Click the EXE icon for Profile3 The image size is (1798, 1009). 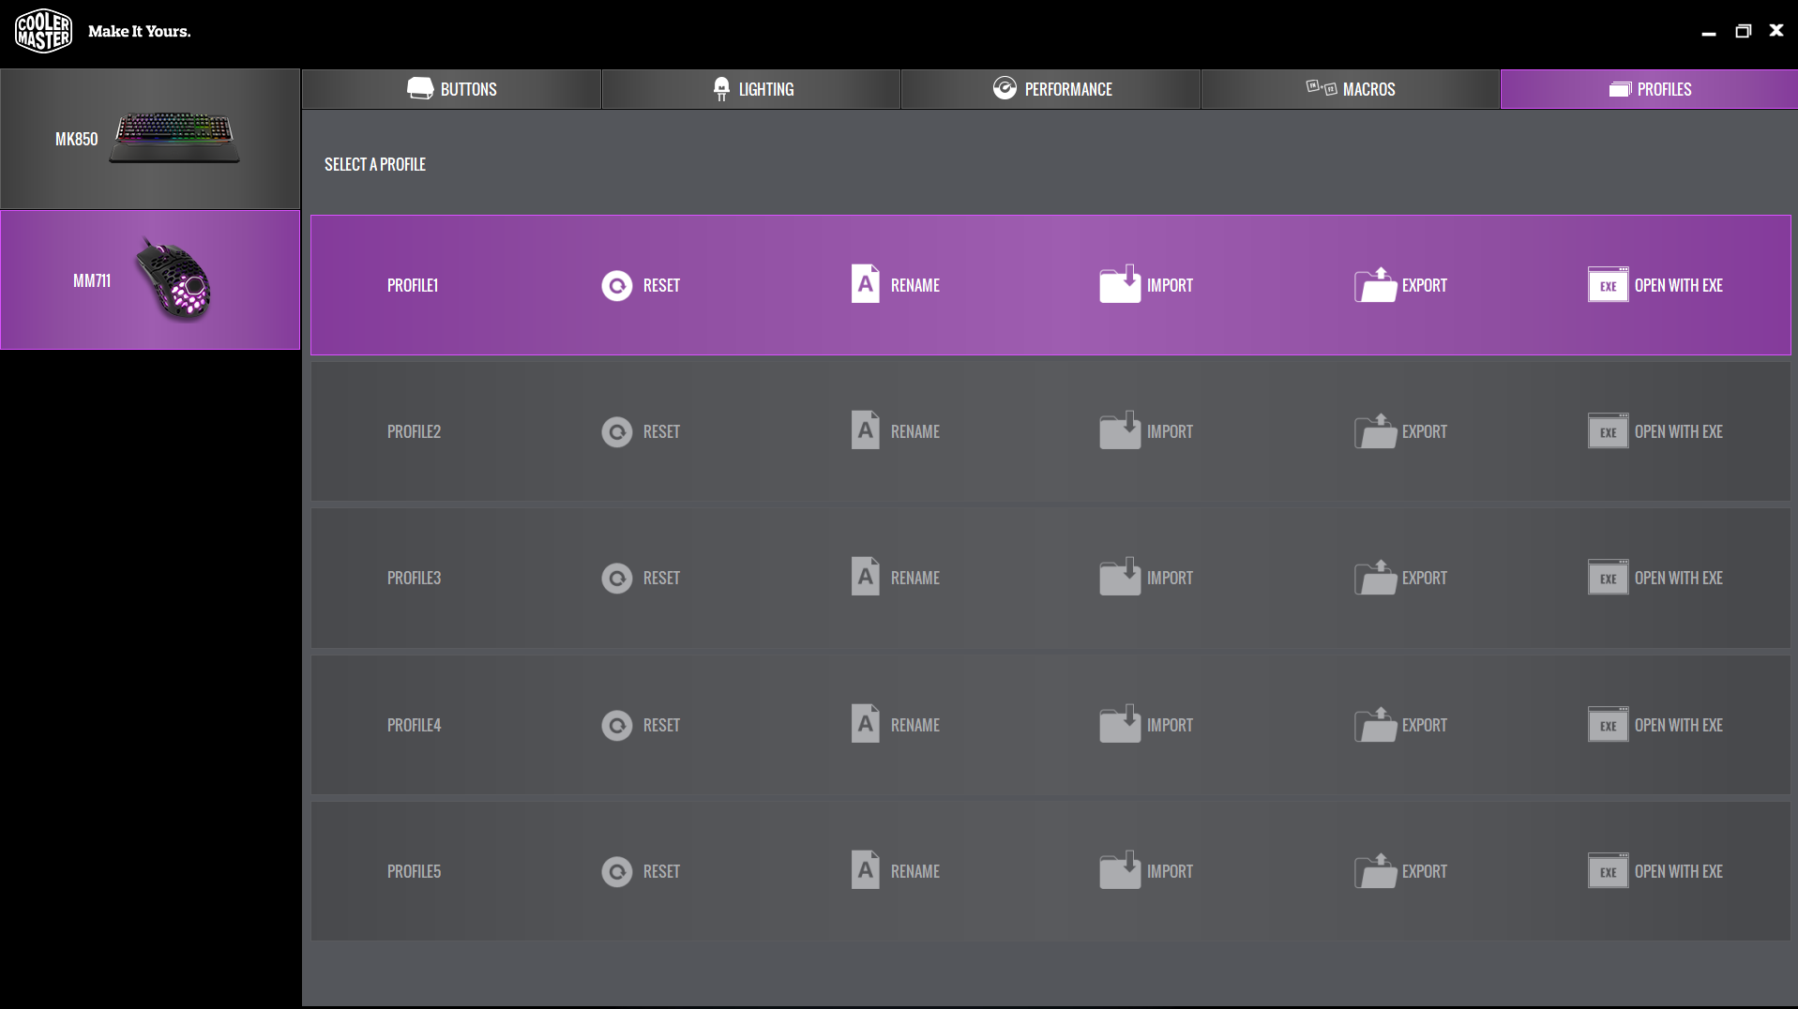pos(1608,578)
